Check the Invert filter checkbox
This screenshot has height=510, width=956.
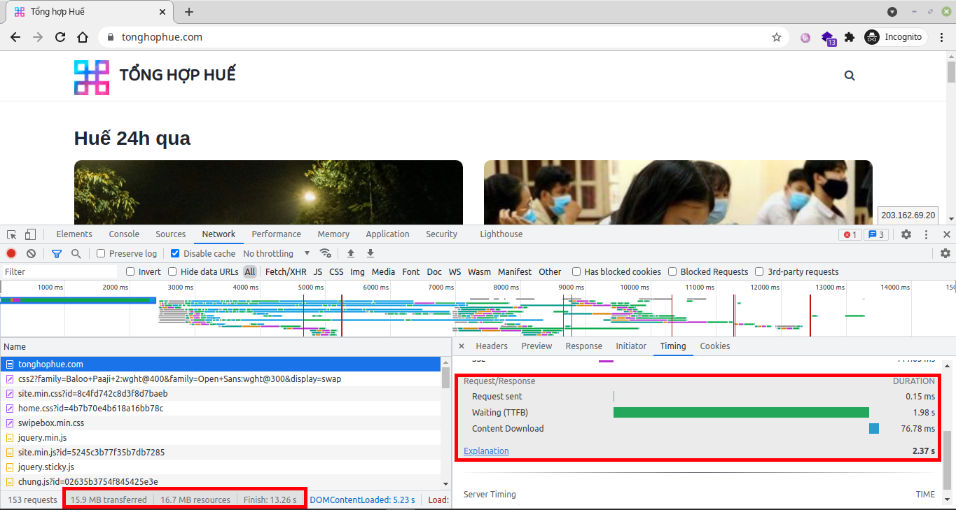pyautogui.click(x=130, y=271)
